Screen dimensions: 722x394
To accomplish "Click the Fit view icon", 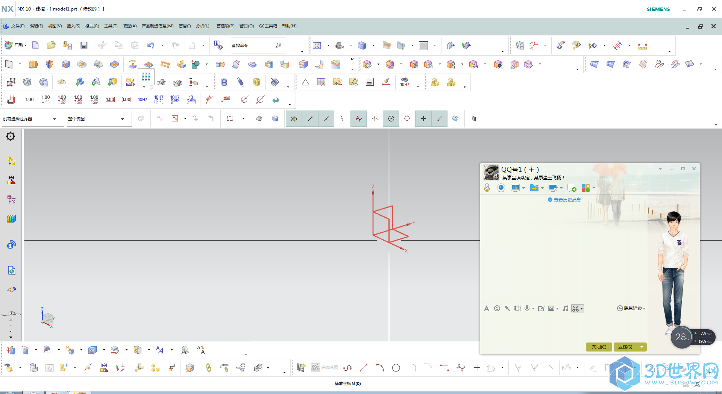I will [317, 45].
